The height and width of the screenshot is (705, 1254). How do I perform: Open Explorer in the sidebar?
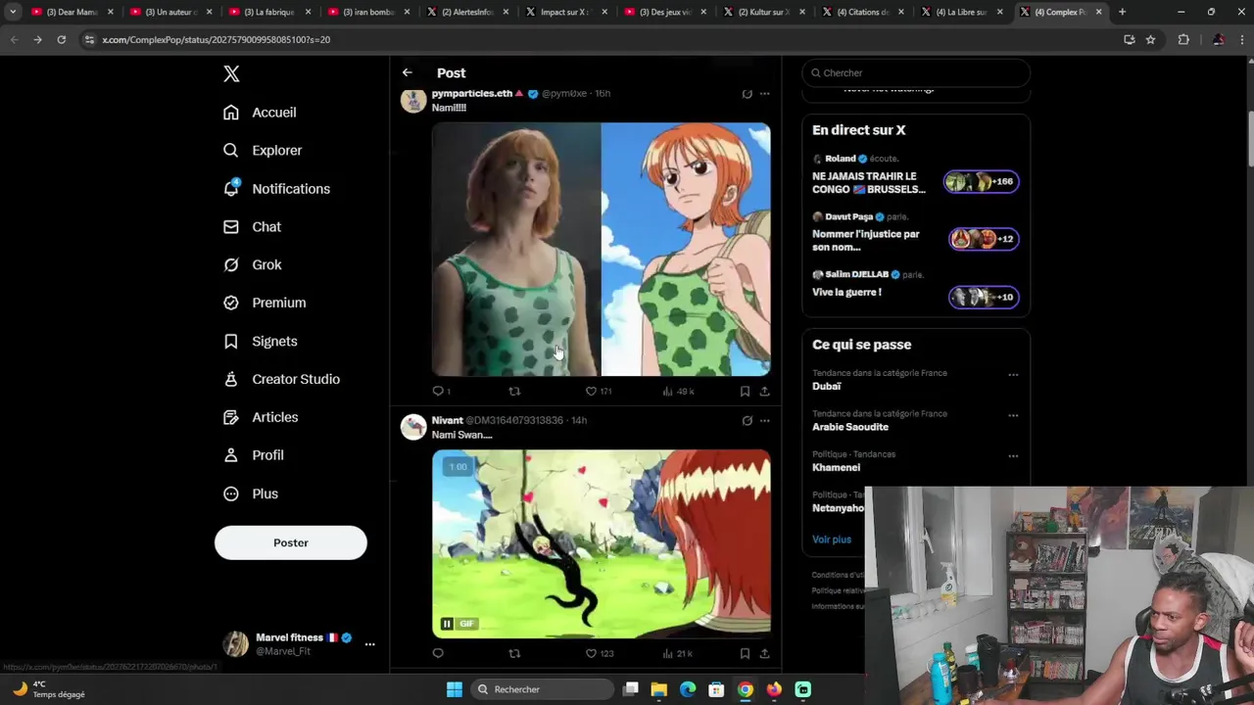pos(263,151)
